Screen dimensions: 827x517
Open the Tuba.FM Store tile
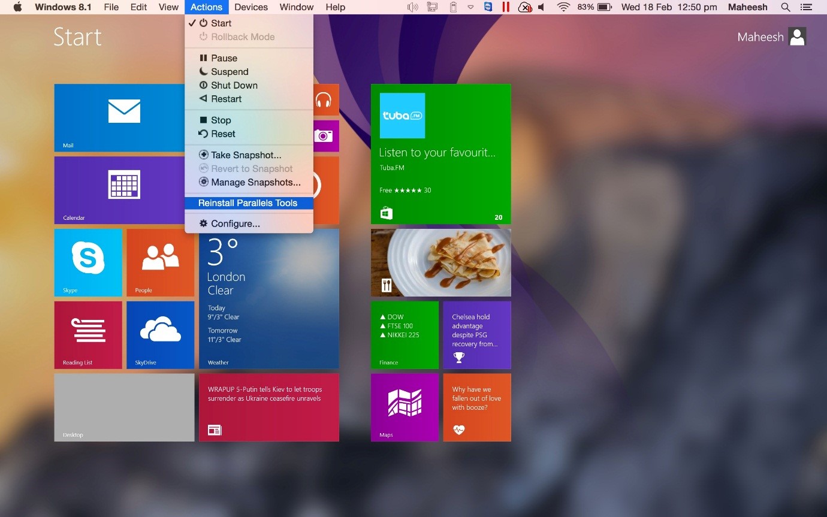point(441,154)
